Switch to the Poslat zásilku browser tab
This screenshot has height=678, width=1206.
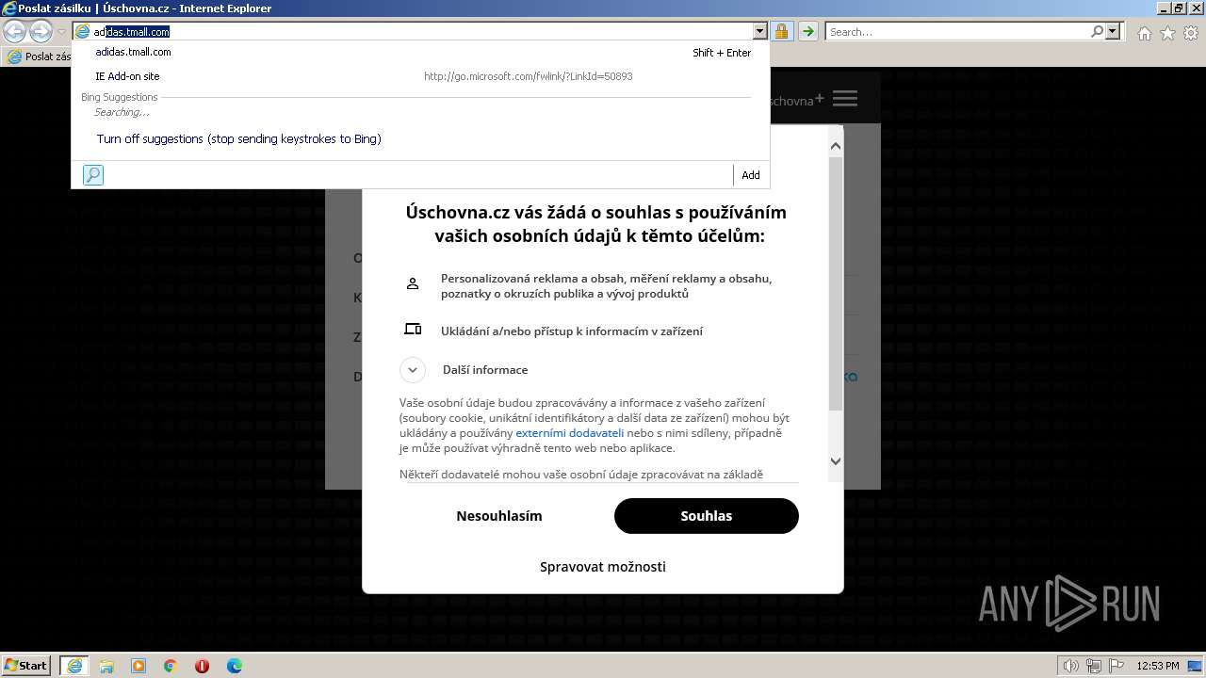click(x=39, y=56)
